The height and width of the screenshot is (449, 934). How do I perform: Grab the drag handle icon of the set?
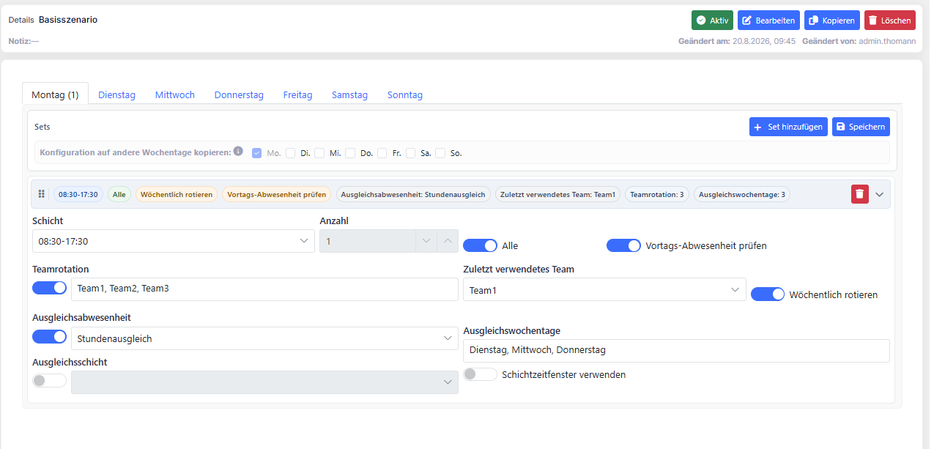[x=42, y=194]
